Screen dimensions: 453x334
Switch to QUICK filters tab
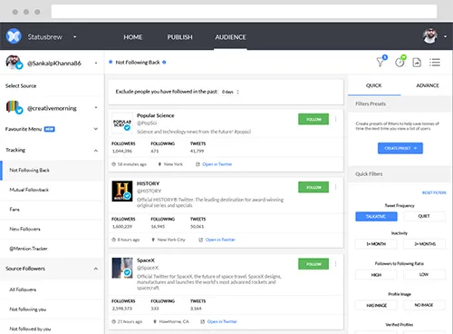tap(374, 85)
